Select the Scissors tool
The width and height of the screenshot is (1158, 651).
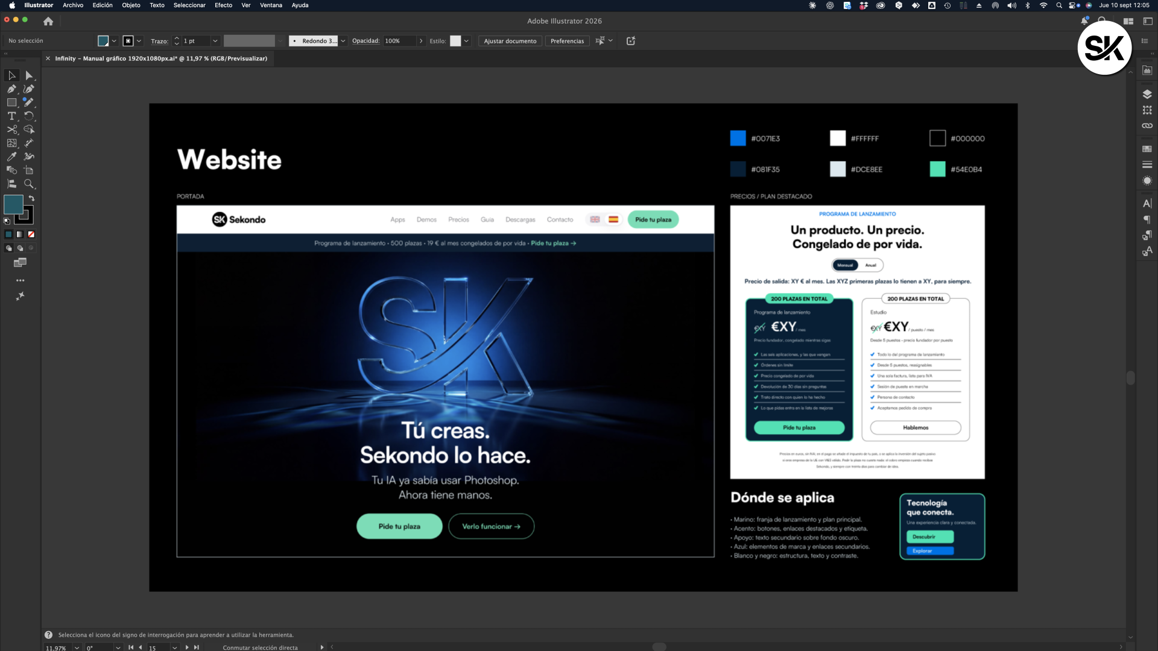pos(11,130)
